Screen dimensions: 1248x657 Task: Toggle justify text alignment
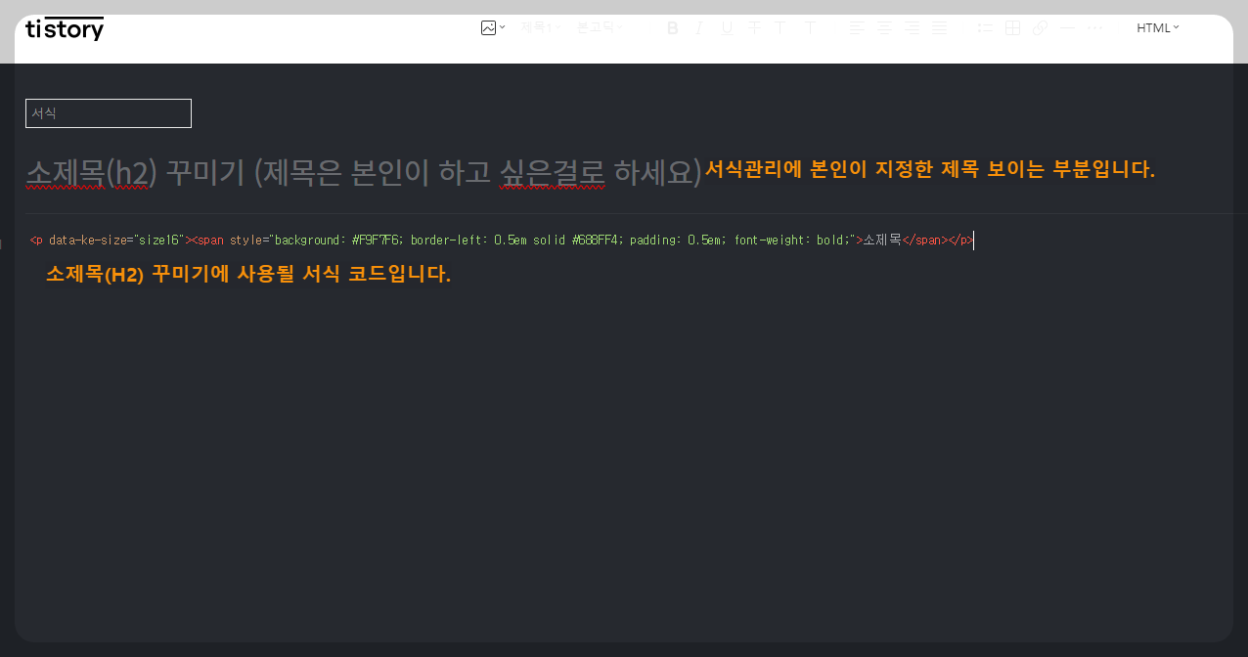point(940,27)
